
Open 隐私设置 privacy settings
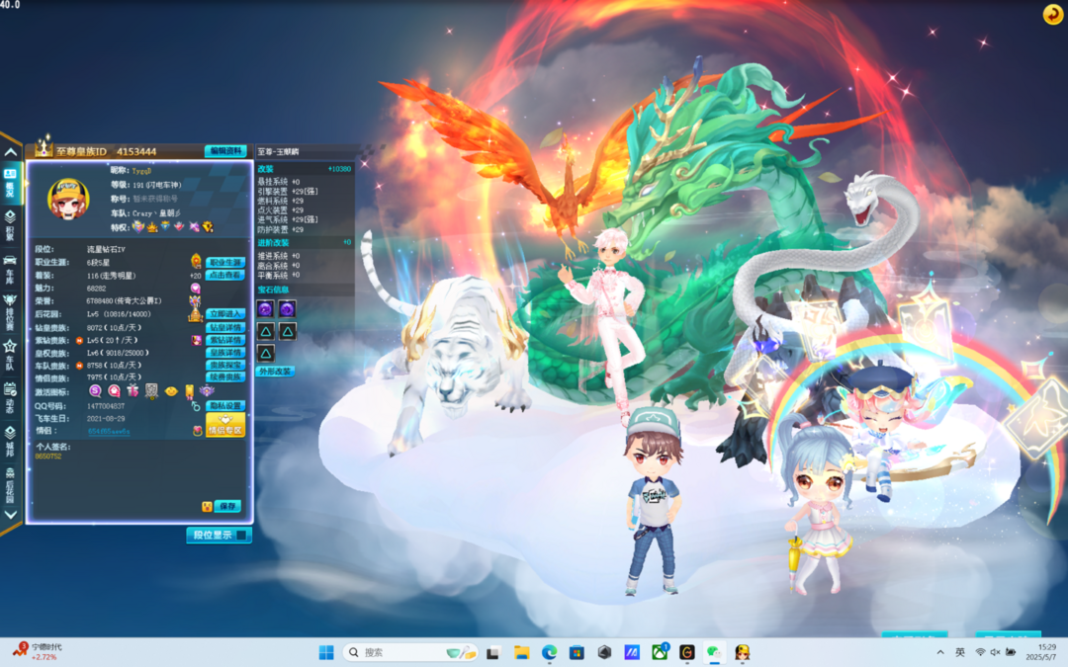click(x=225, y=406)
